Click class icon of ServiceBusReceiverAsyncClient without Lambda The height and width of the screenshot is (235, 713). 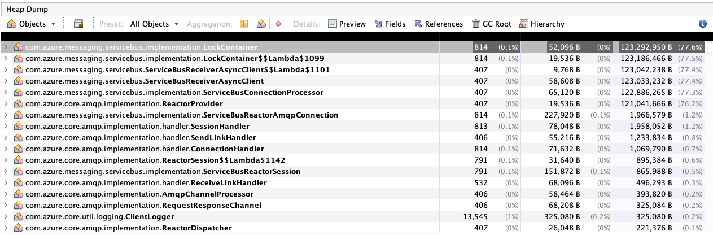pos(18,81)
